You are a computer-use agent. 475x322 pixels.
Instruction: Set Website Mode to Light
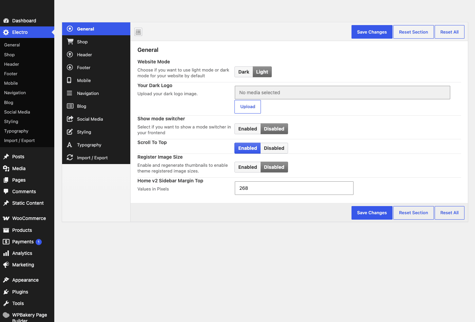click(262, 72)
